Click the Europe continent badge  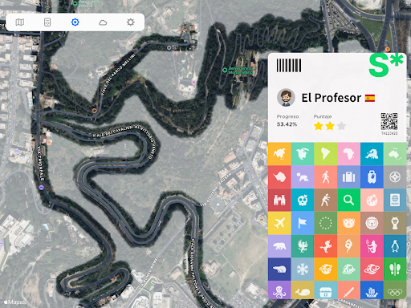pyautogui.click(x=372, y=154)
